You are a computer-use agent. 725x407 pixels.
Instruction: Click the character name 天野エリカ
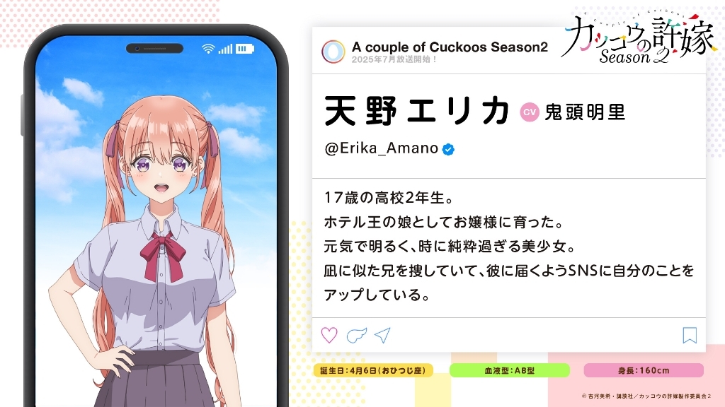coord(417,111)
